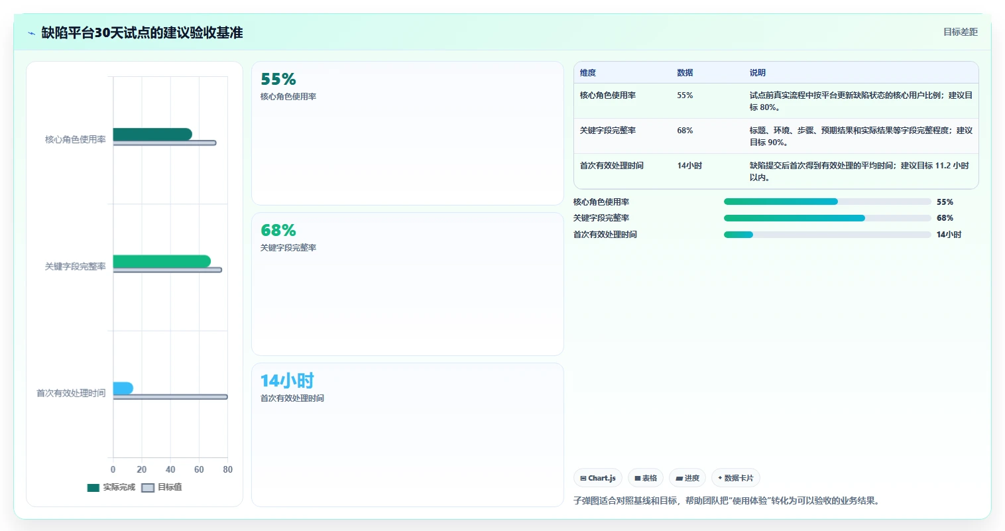Click the 目标差距 label in header
Image resolution: width=1005 pixels, height=531 pixels.
[x=960, y=32]
